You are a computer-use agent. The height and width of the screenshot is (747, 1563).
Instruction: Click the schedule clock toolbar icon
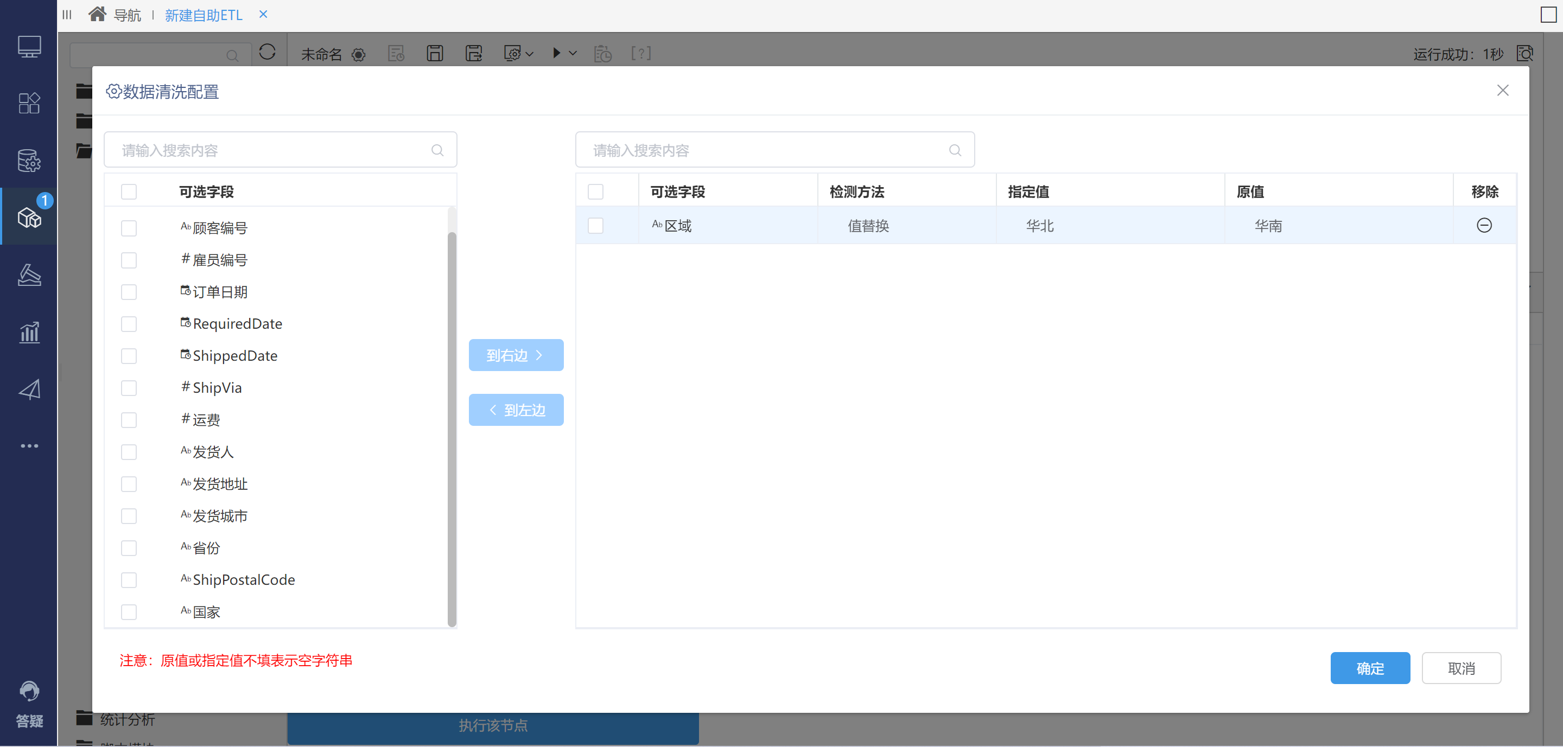click(602, 53)
